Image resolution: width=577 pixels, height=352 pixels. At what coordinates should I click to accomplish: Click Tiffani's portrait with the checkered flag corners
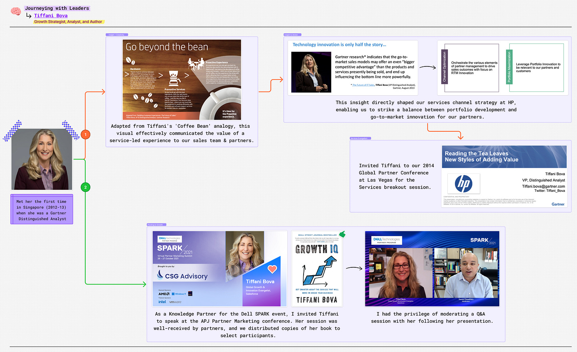(42, 159)
